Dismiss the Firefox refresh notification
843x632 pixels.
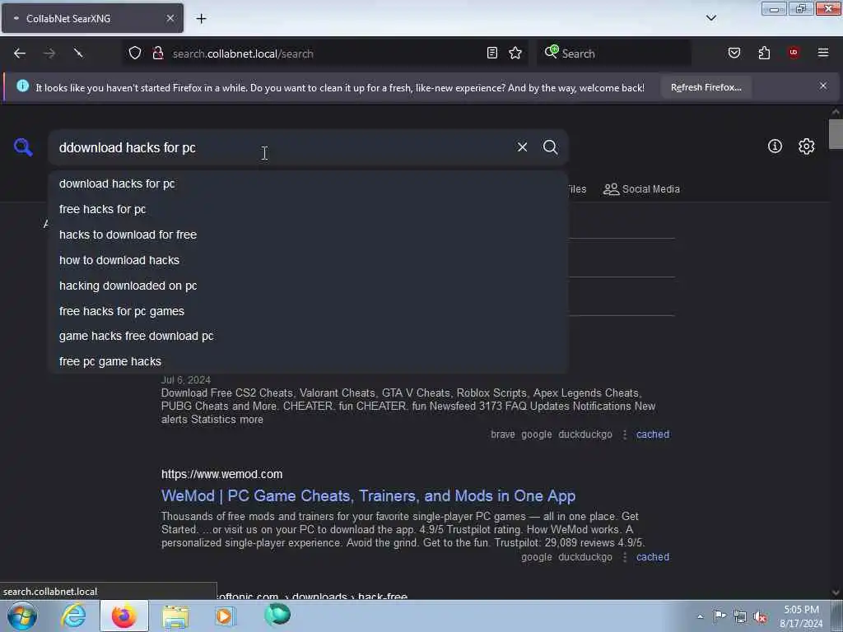tap(823, 86)
